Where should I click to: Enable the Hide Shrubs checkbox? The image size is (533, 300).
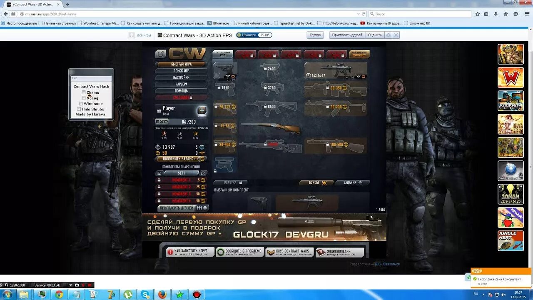[79, 109]
